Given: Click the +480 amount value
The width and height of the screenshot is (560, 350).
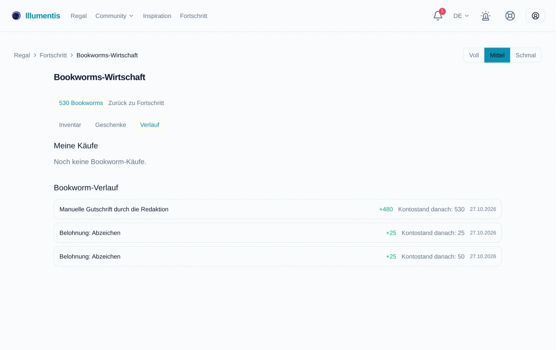Looking at the screenshot, I should pos(386,209).
